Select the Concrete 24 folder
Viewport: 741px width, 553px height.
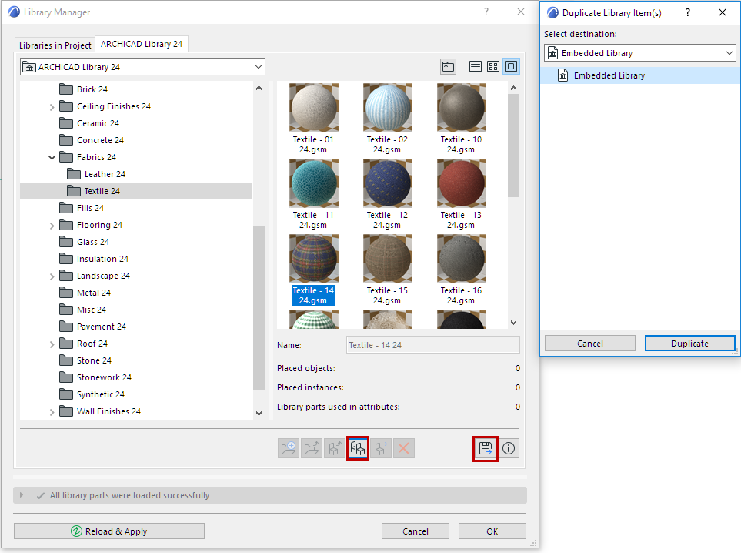(x=92, y=140)
